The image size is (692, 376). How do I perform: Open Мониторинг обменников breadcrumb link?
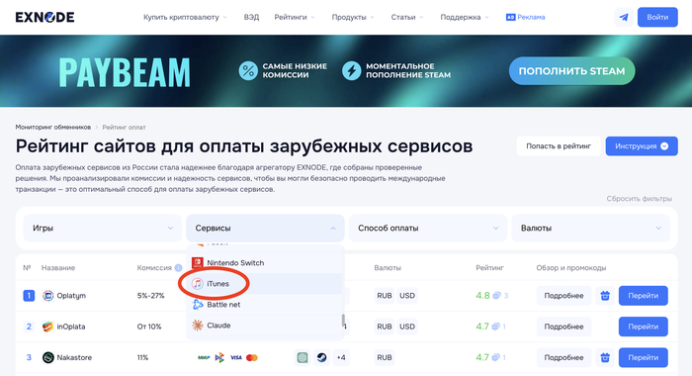pyautogui.click(x=53, y=128)
